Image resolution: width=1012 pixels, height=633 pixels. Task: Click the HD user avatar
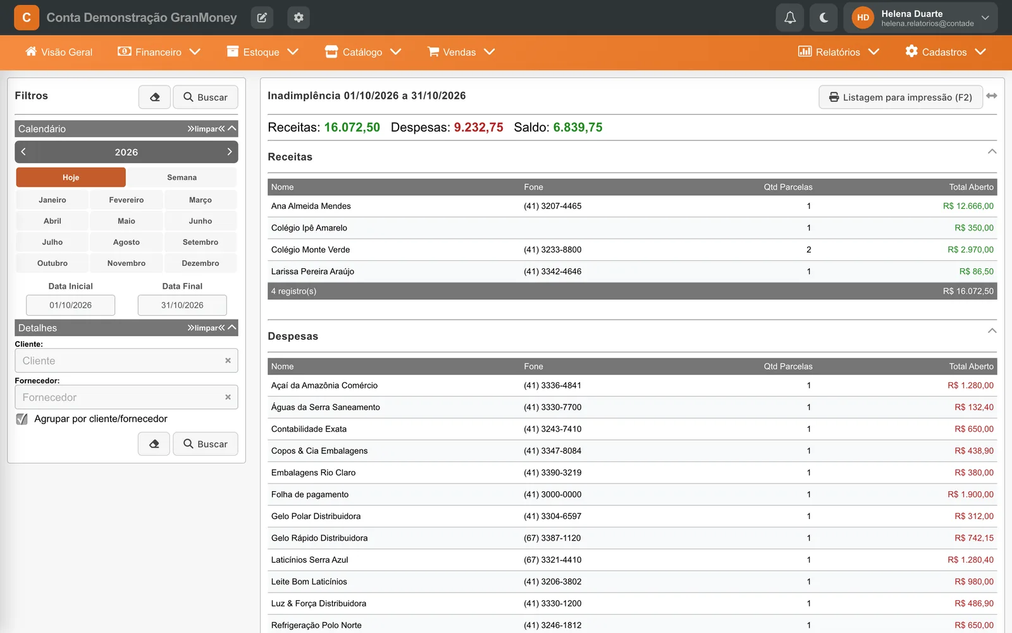click(x=863, y=18)
